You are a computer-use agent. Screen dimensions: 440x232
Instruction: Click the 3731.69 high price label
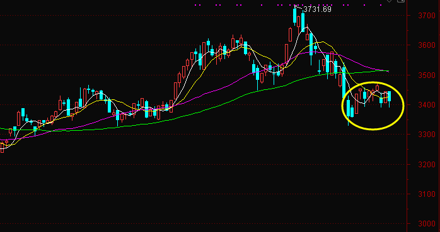coord(317,9)
